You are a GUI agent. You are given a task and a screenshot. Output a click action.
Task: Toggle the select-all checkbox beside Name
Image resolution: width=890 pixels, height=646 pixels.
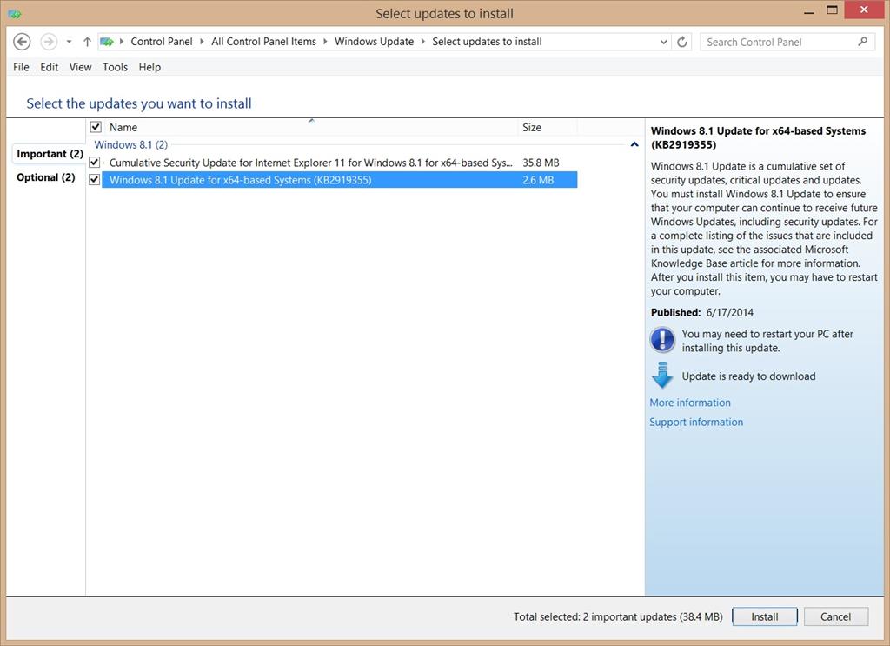click(96, 127)
